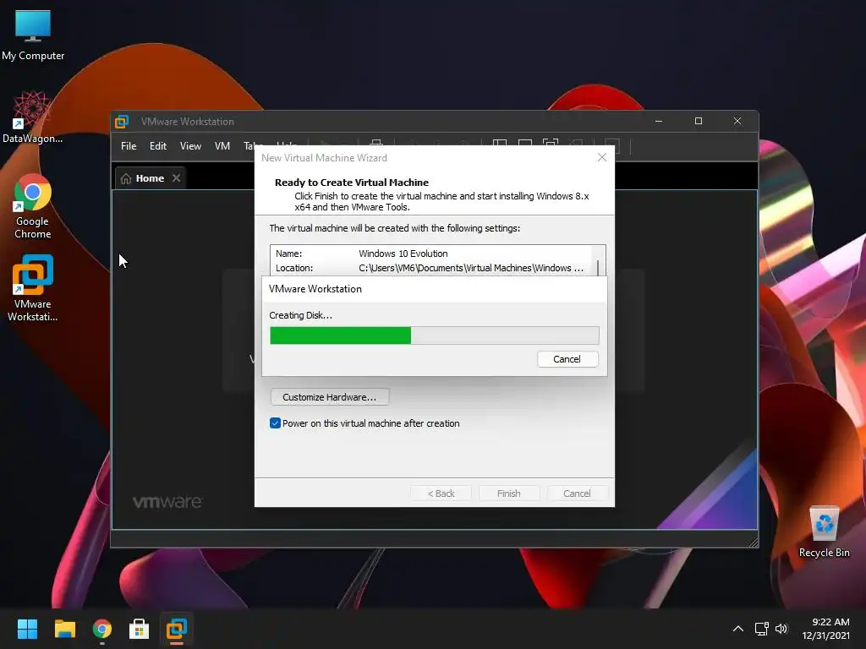This screenshot has width=866, height=649.
Task: Click VMware Workstation taskbar icon
Action: [x=177, y=629]
